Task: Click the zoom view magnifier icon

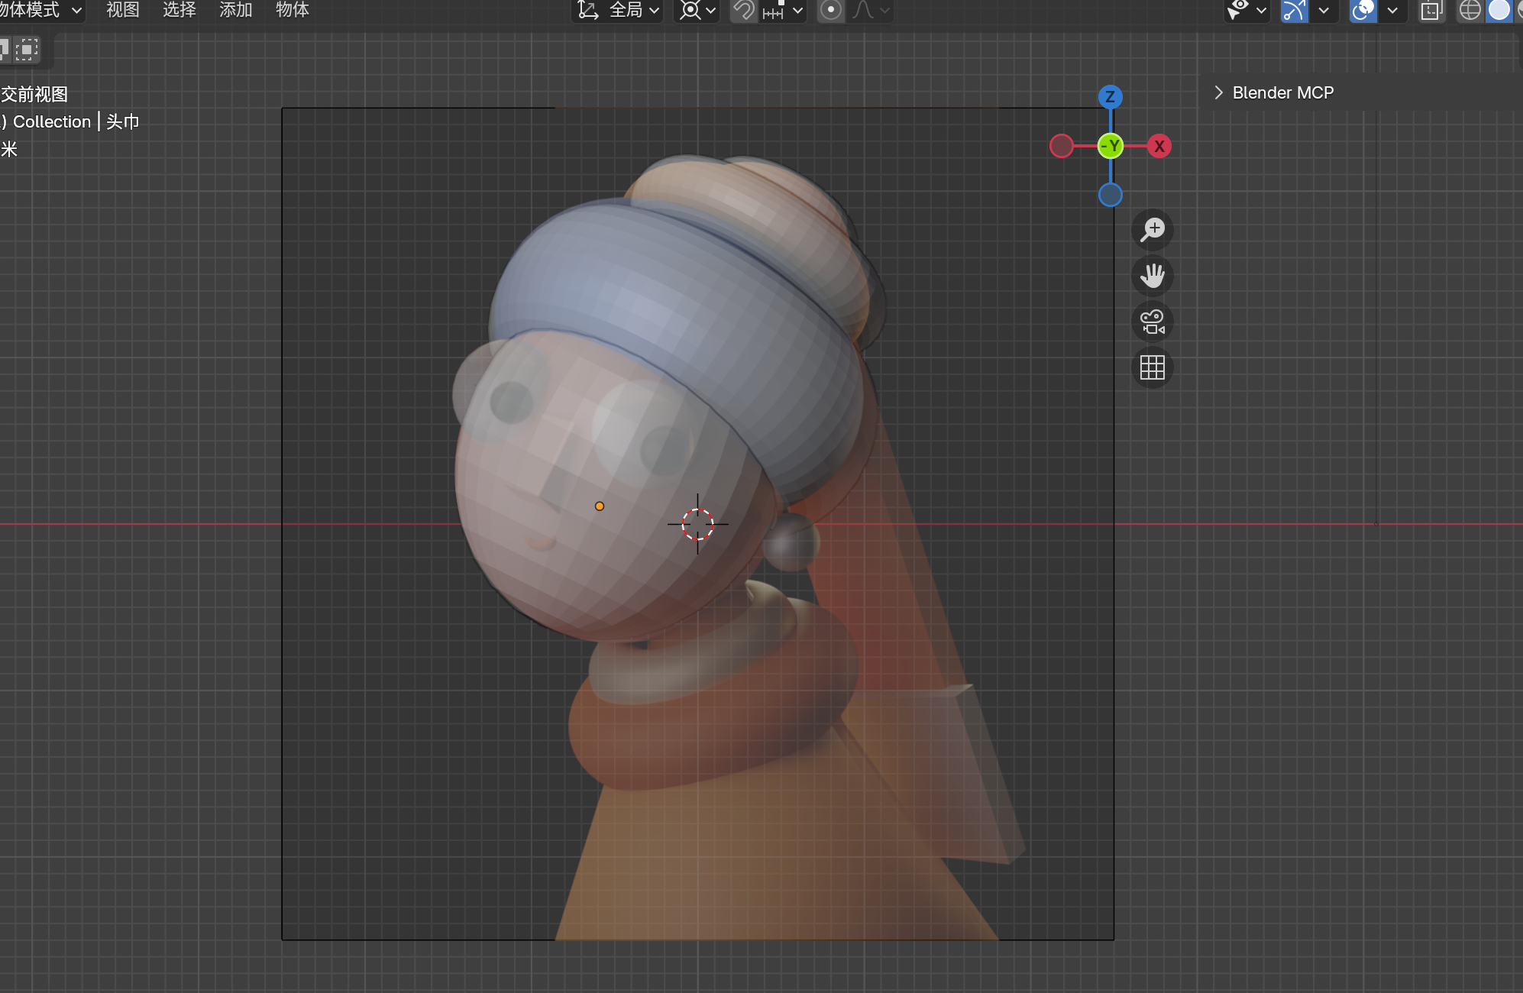Action: (x=1152, y=229)
